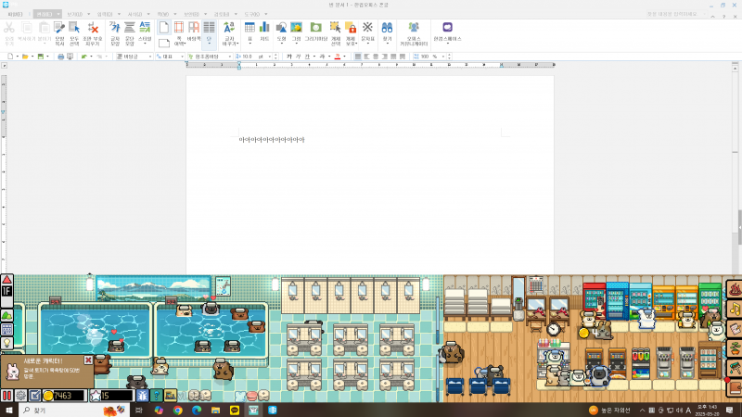This screenshot has height=417, width=742.
Task: Open Paragraph Shape icon
Action: coord(130,28)
